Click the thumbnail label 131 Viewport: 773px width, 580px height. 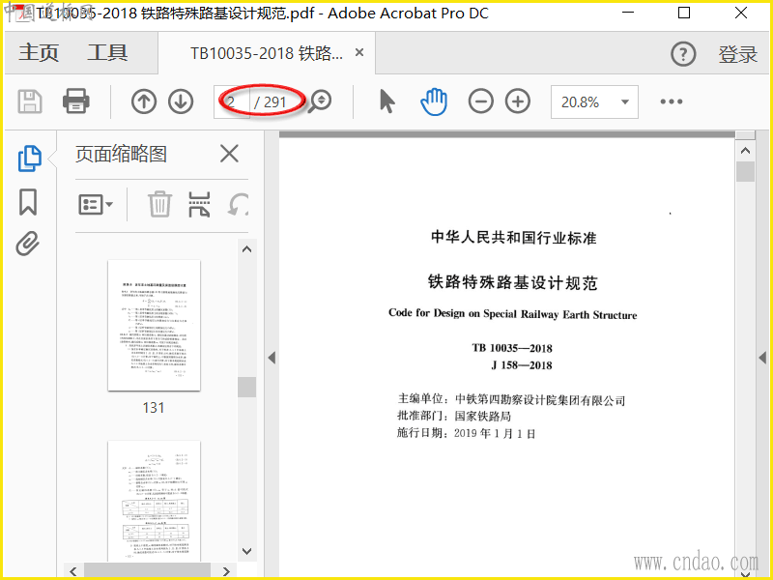154,408
